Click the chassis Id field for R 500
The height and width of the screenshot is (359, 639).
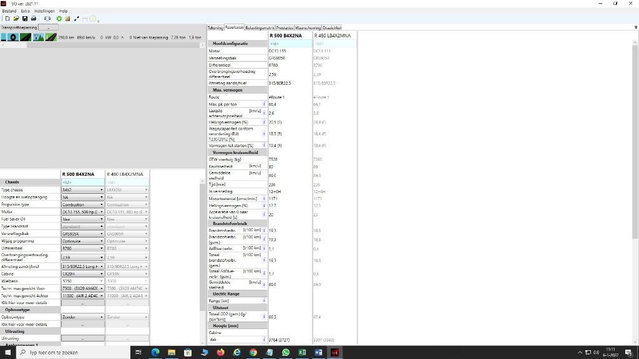(x=83, y=183)
